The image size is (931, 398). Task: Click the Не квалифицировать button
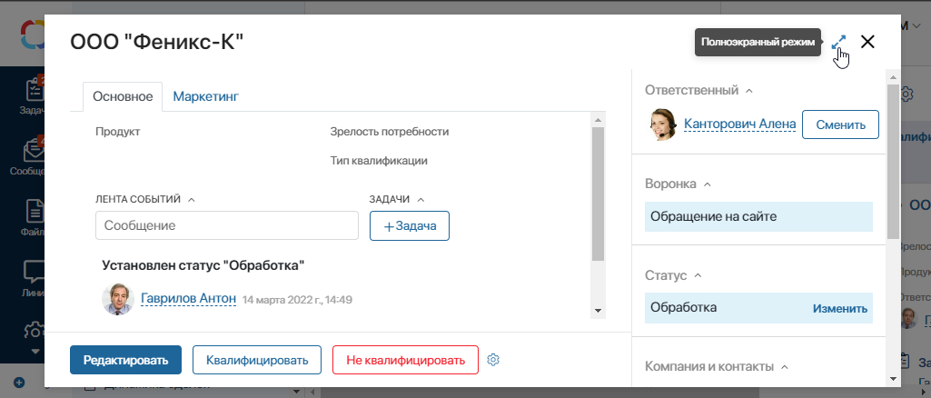(405, 360)
